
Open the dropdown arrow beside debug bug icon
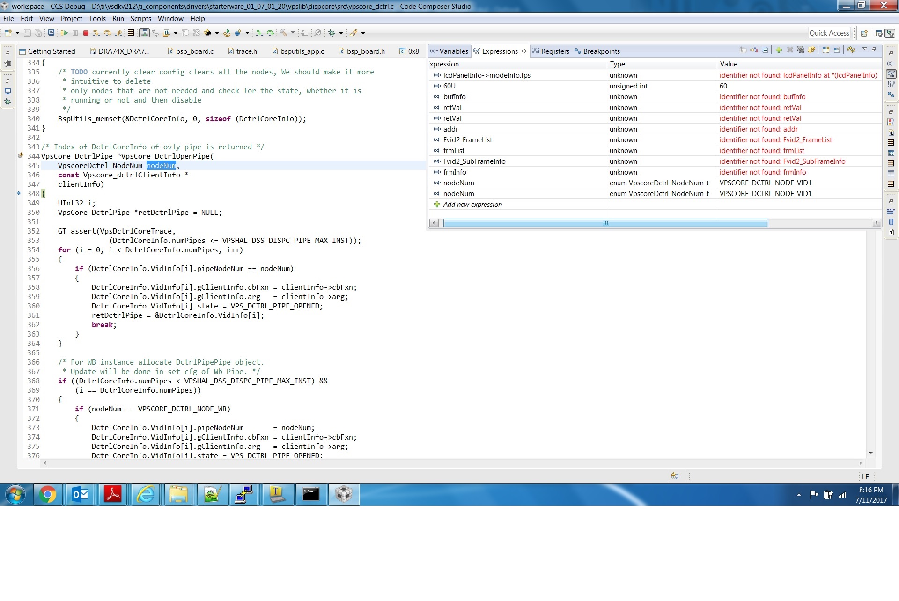tap(341, 33)
